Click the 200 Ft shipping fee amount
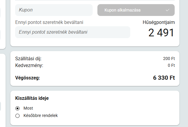 pos(169,58)
